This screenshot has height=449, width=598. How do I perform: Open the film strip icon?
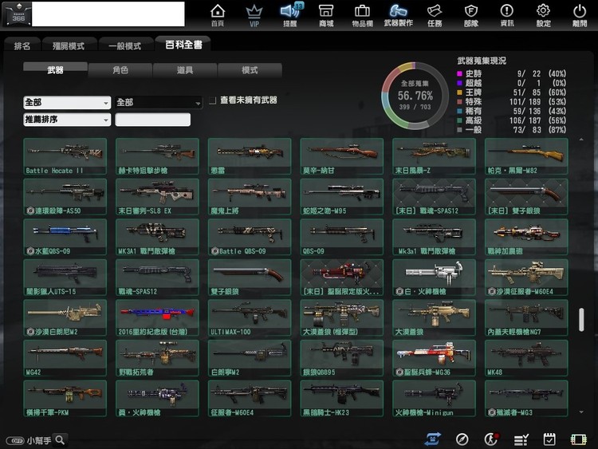578,440
